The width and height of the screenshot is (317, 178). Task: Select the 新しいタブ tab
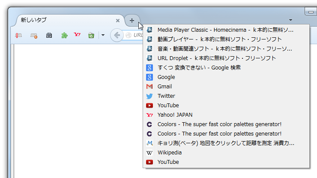pos(69,21)
